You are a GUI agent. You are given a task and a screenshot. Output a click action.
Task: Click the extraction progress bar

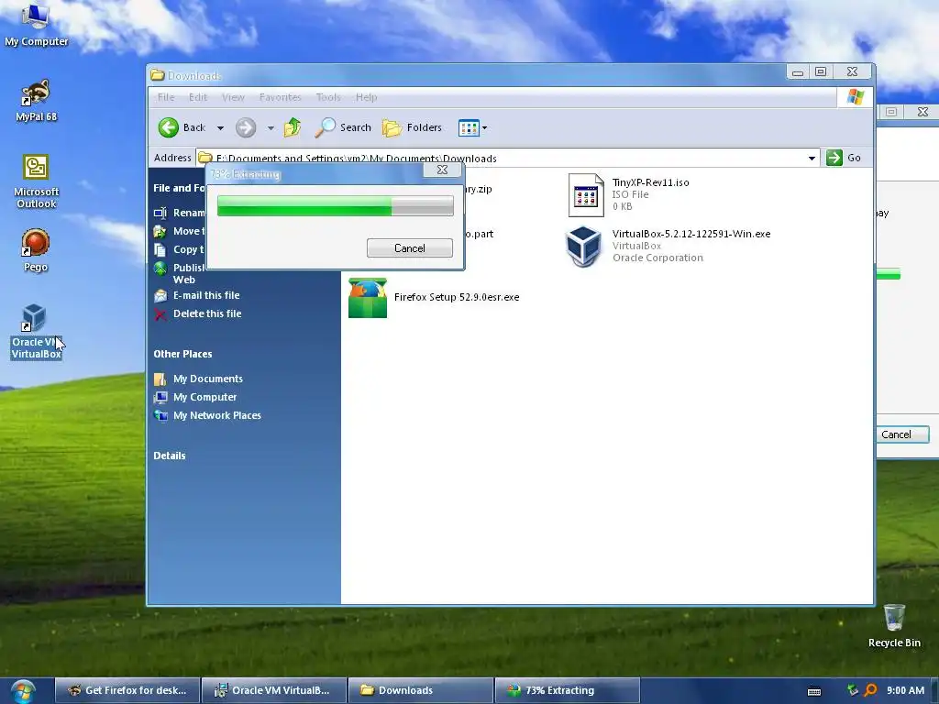click(336, 206)
